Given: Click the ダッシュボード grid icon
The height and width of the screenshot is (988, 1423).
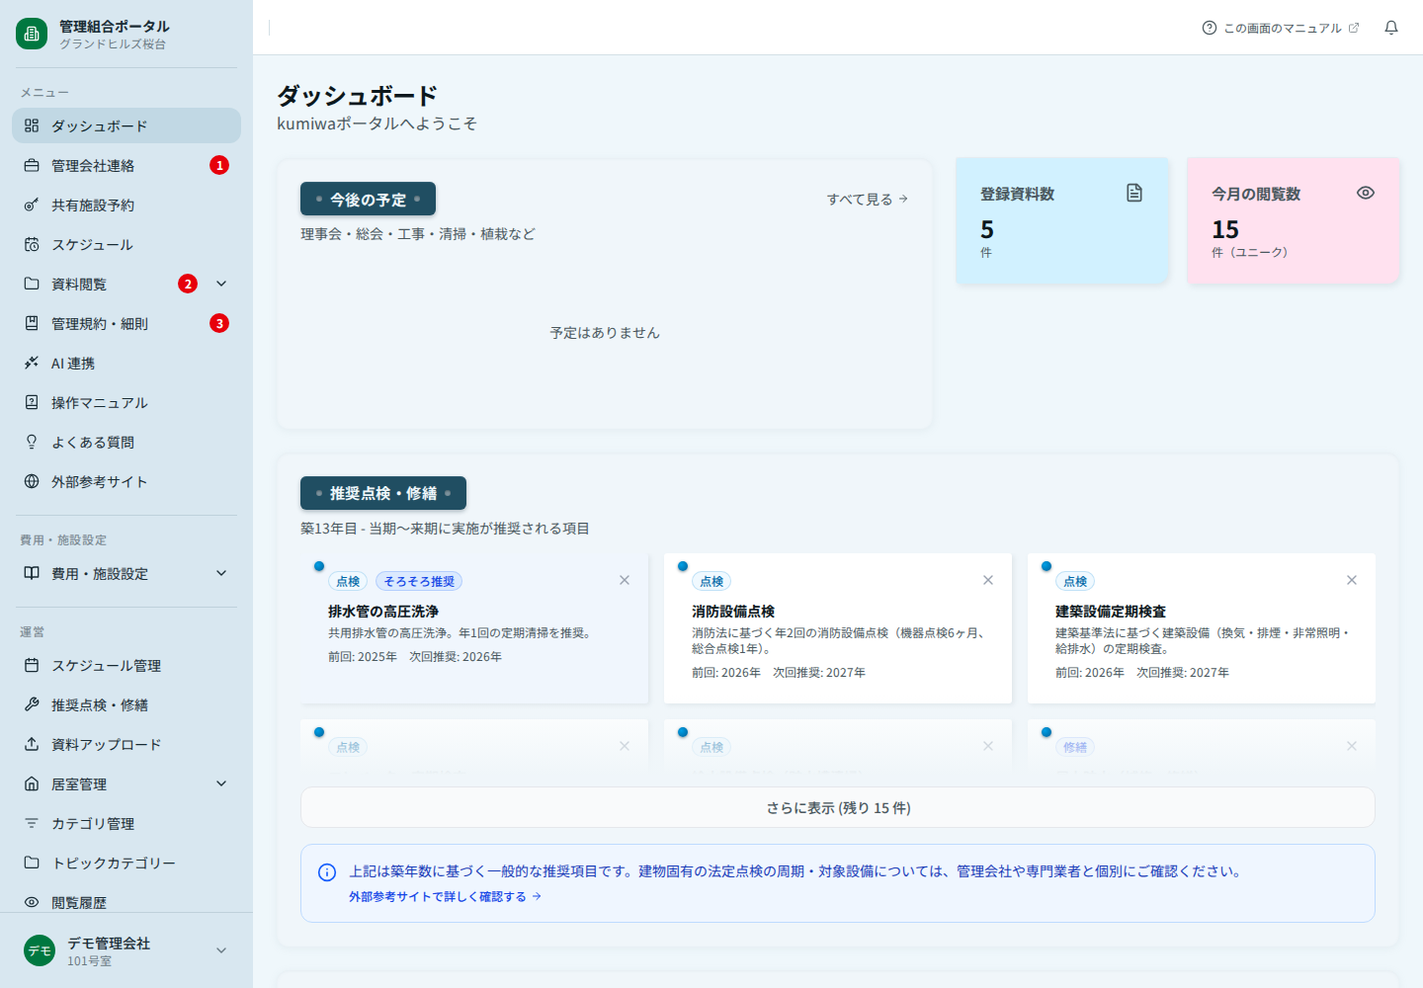Looking at the screenshot, I should click(32, 125).
